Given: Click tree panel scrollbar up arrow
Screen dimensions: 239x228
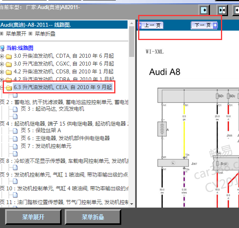Looking at the screenshot, I should [x=131, y=23].
